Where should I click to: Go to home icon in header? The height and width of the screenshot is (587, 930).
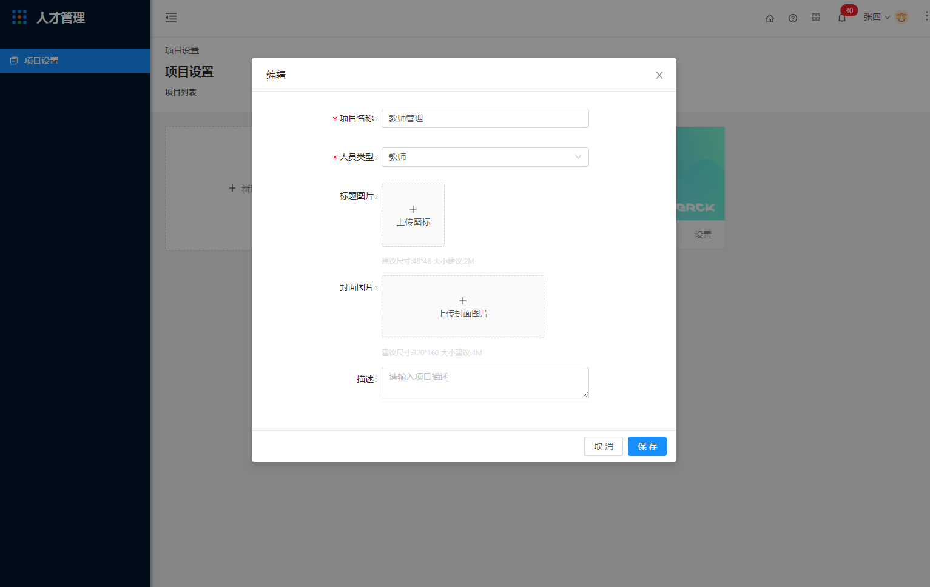click(x=770, y=18)
